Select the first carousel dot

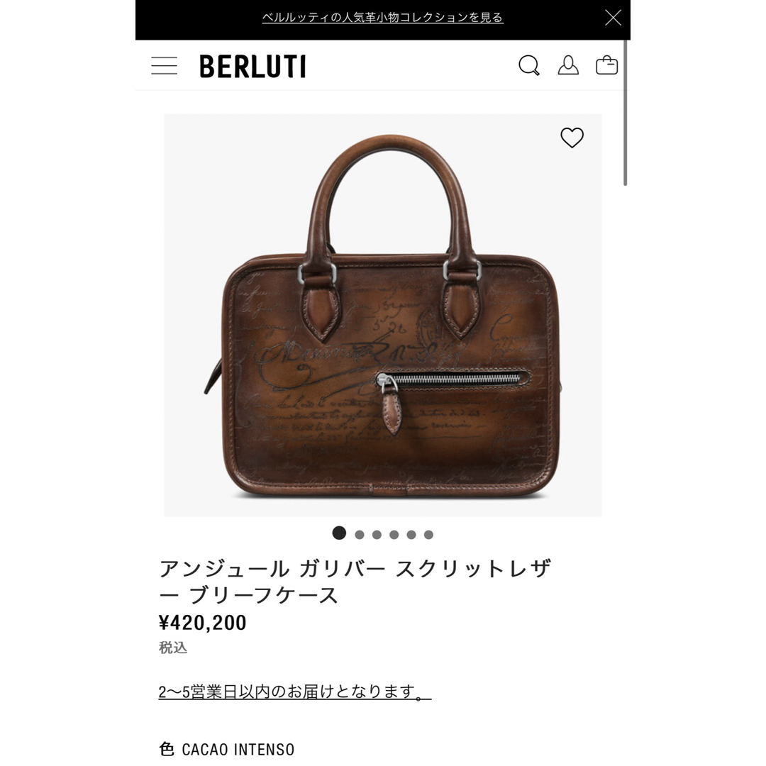(x=339, y=533)
